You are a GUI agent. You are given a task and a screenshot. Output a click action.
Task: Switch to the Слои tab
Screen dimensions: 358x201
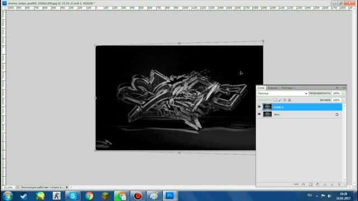coord(261,88)
